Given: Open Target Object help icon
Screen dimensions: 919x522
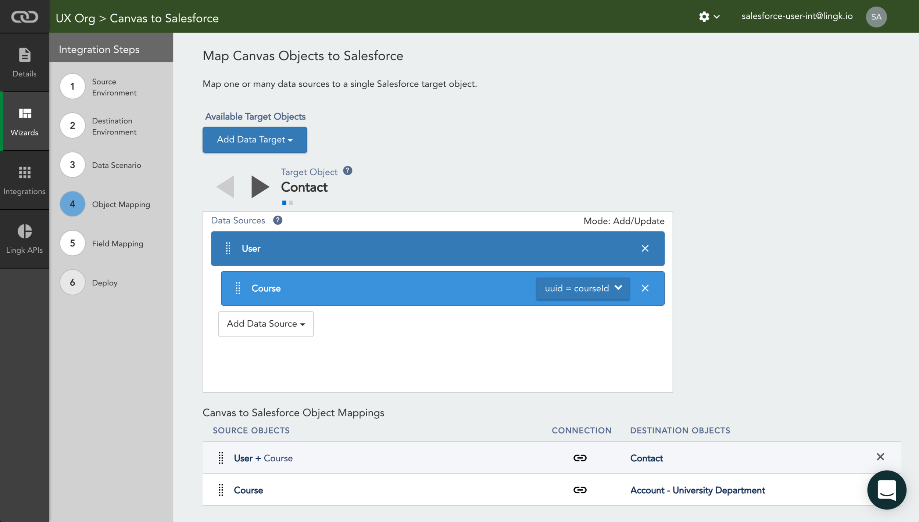Looking at the screenshot, I should (x=347, y=171).
